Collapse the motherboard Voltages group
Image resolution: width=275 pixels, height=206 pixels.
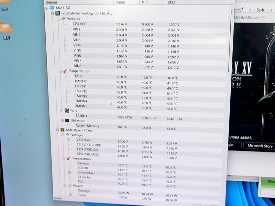tap(58, 19)
